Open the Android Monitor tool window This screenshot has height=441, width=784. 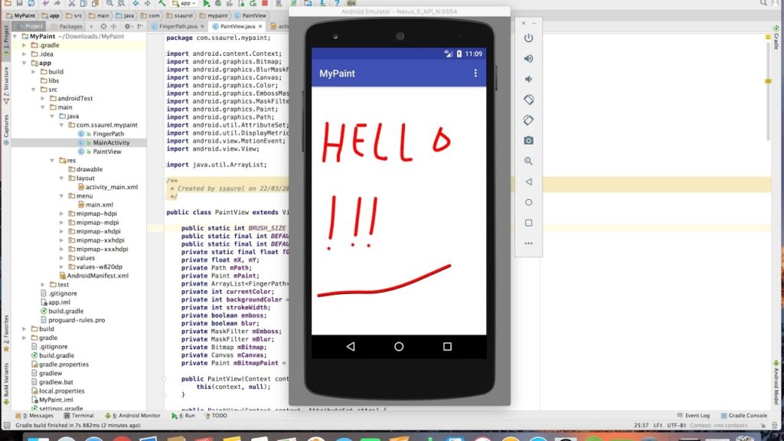click(x=132, y=416)
